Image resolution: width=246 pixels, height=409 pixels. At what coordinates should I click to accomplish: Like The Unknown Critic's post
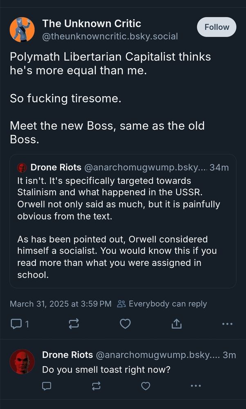coord(125,324)
